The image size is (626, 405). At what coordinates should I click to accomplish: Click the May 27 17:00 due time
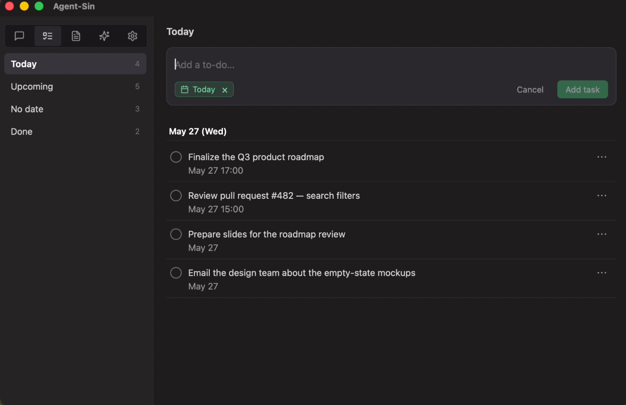click(216, 170)
